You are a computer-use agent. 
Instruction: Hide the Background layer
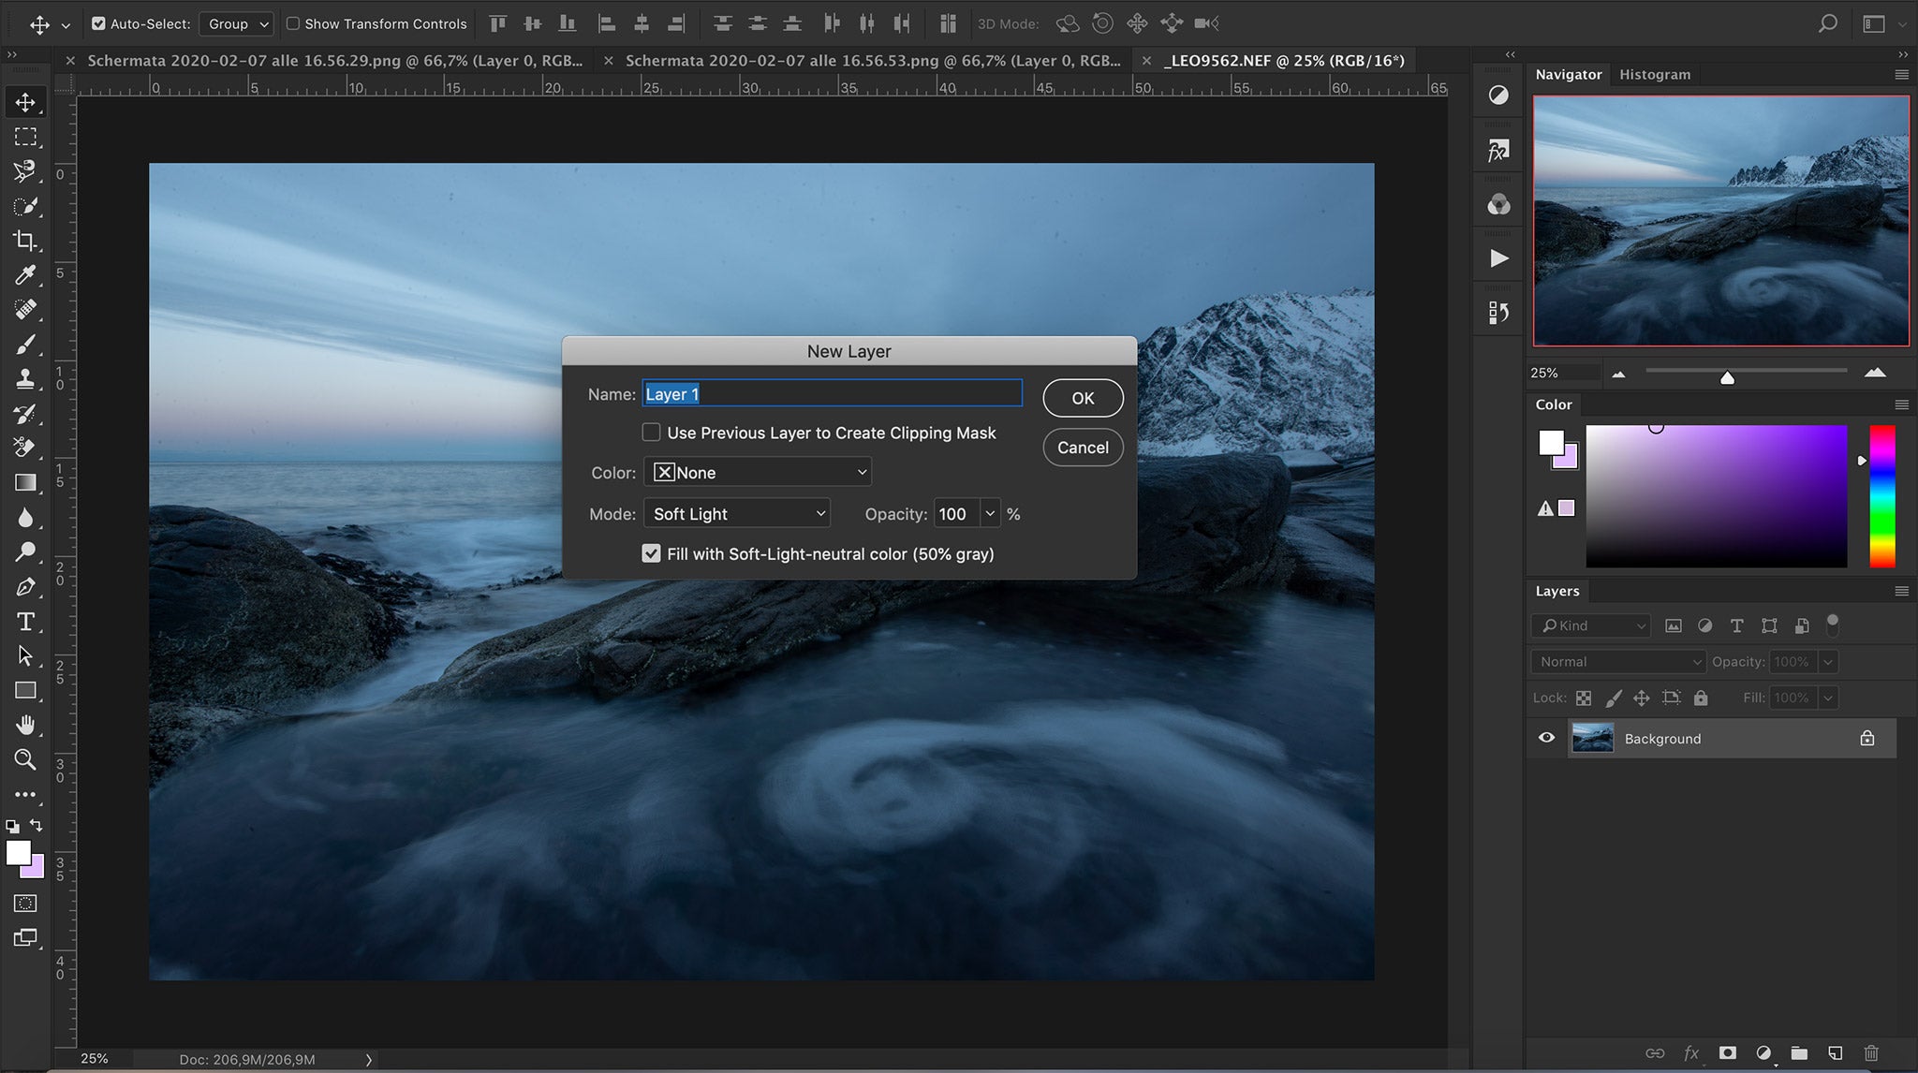pos(1545,738)
